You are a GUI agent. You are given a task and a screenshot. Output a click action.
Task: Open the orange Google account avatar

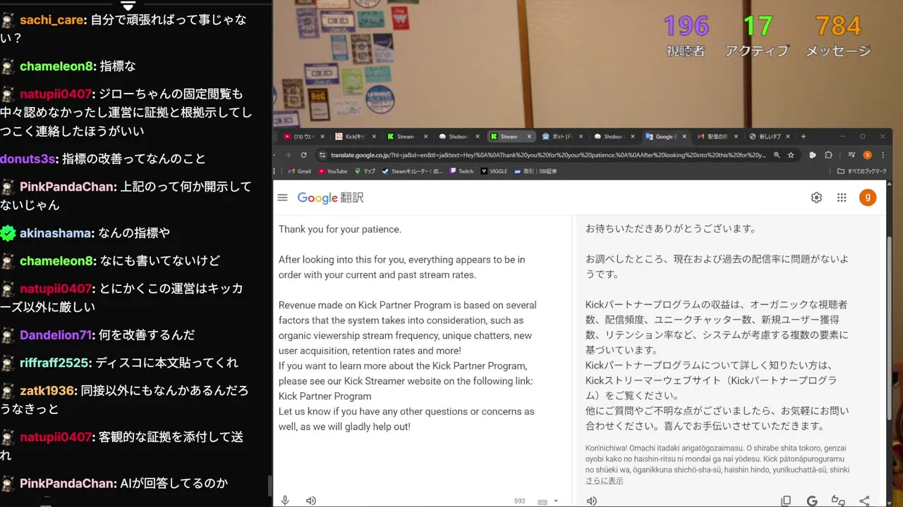[x=868, y=198]
